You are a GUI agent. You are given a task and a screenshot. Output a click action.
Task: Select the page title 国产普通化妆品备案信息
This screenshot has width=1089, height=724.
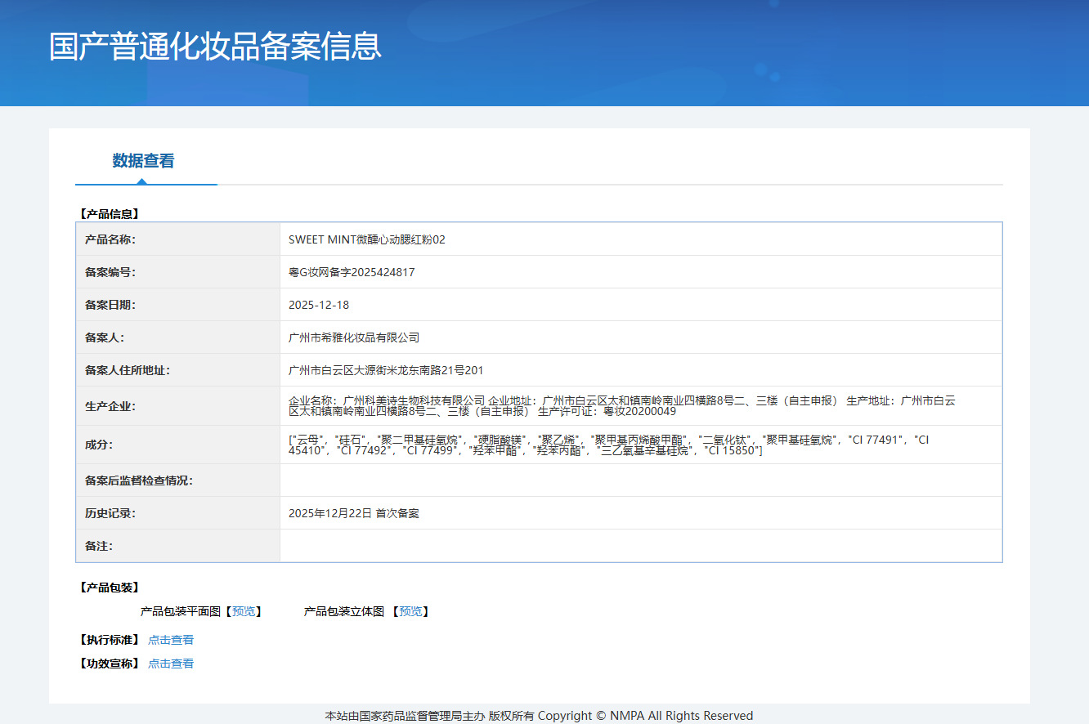click(215, 47)
